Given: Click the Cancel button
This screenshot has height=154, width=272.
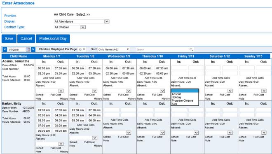Looking at the screenshot, I should 26,39.
